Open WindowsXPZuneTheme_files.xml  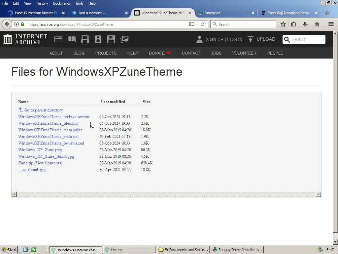coord(48,123)
